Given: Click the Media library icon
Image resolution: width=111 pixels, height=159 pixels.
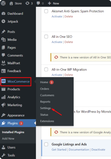Looking at the screenshot, I should tap(3, 40).
